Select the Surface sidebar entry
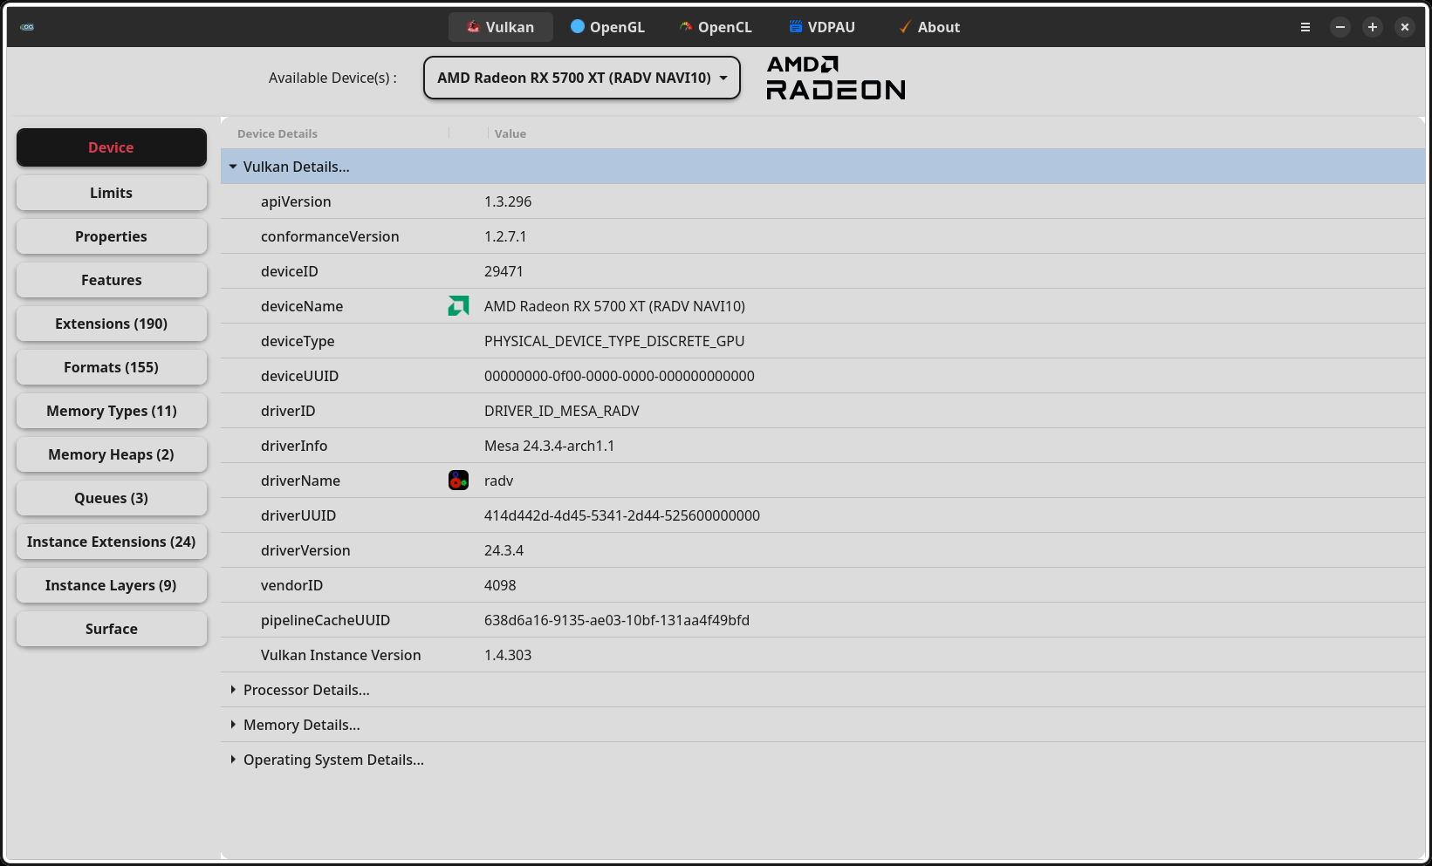The image size is (1432, 866). point(111,628)
